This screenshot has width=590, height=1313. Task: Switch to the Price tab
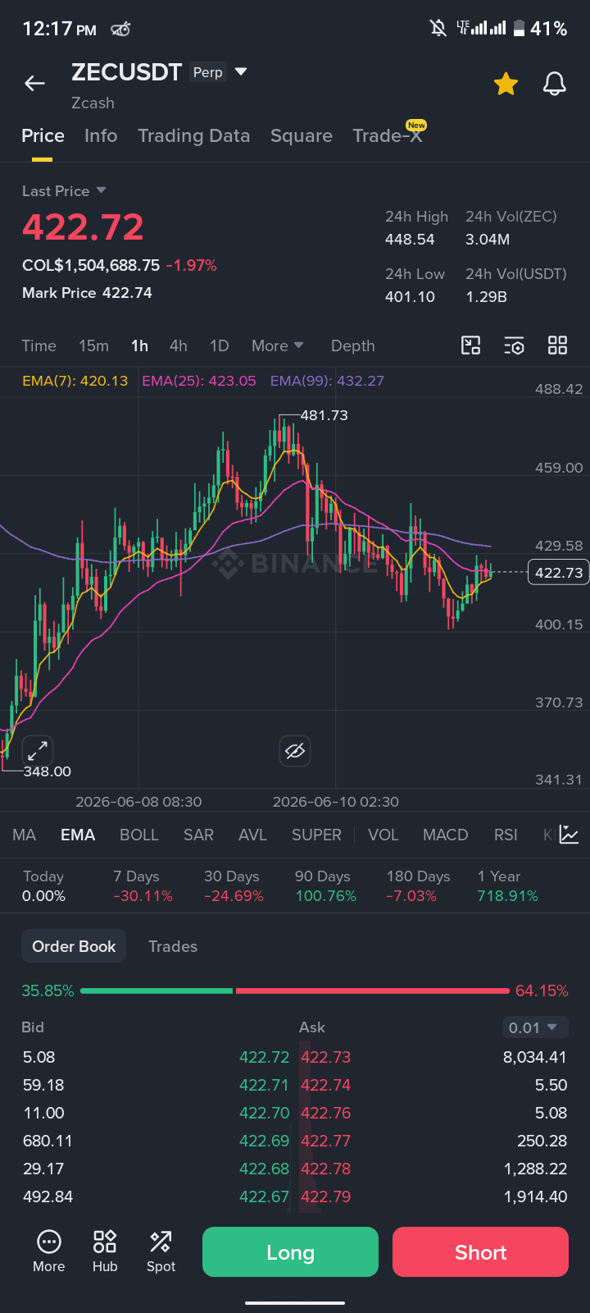click(x=43, y=136)
